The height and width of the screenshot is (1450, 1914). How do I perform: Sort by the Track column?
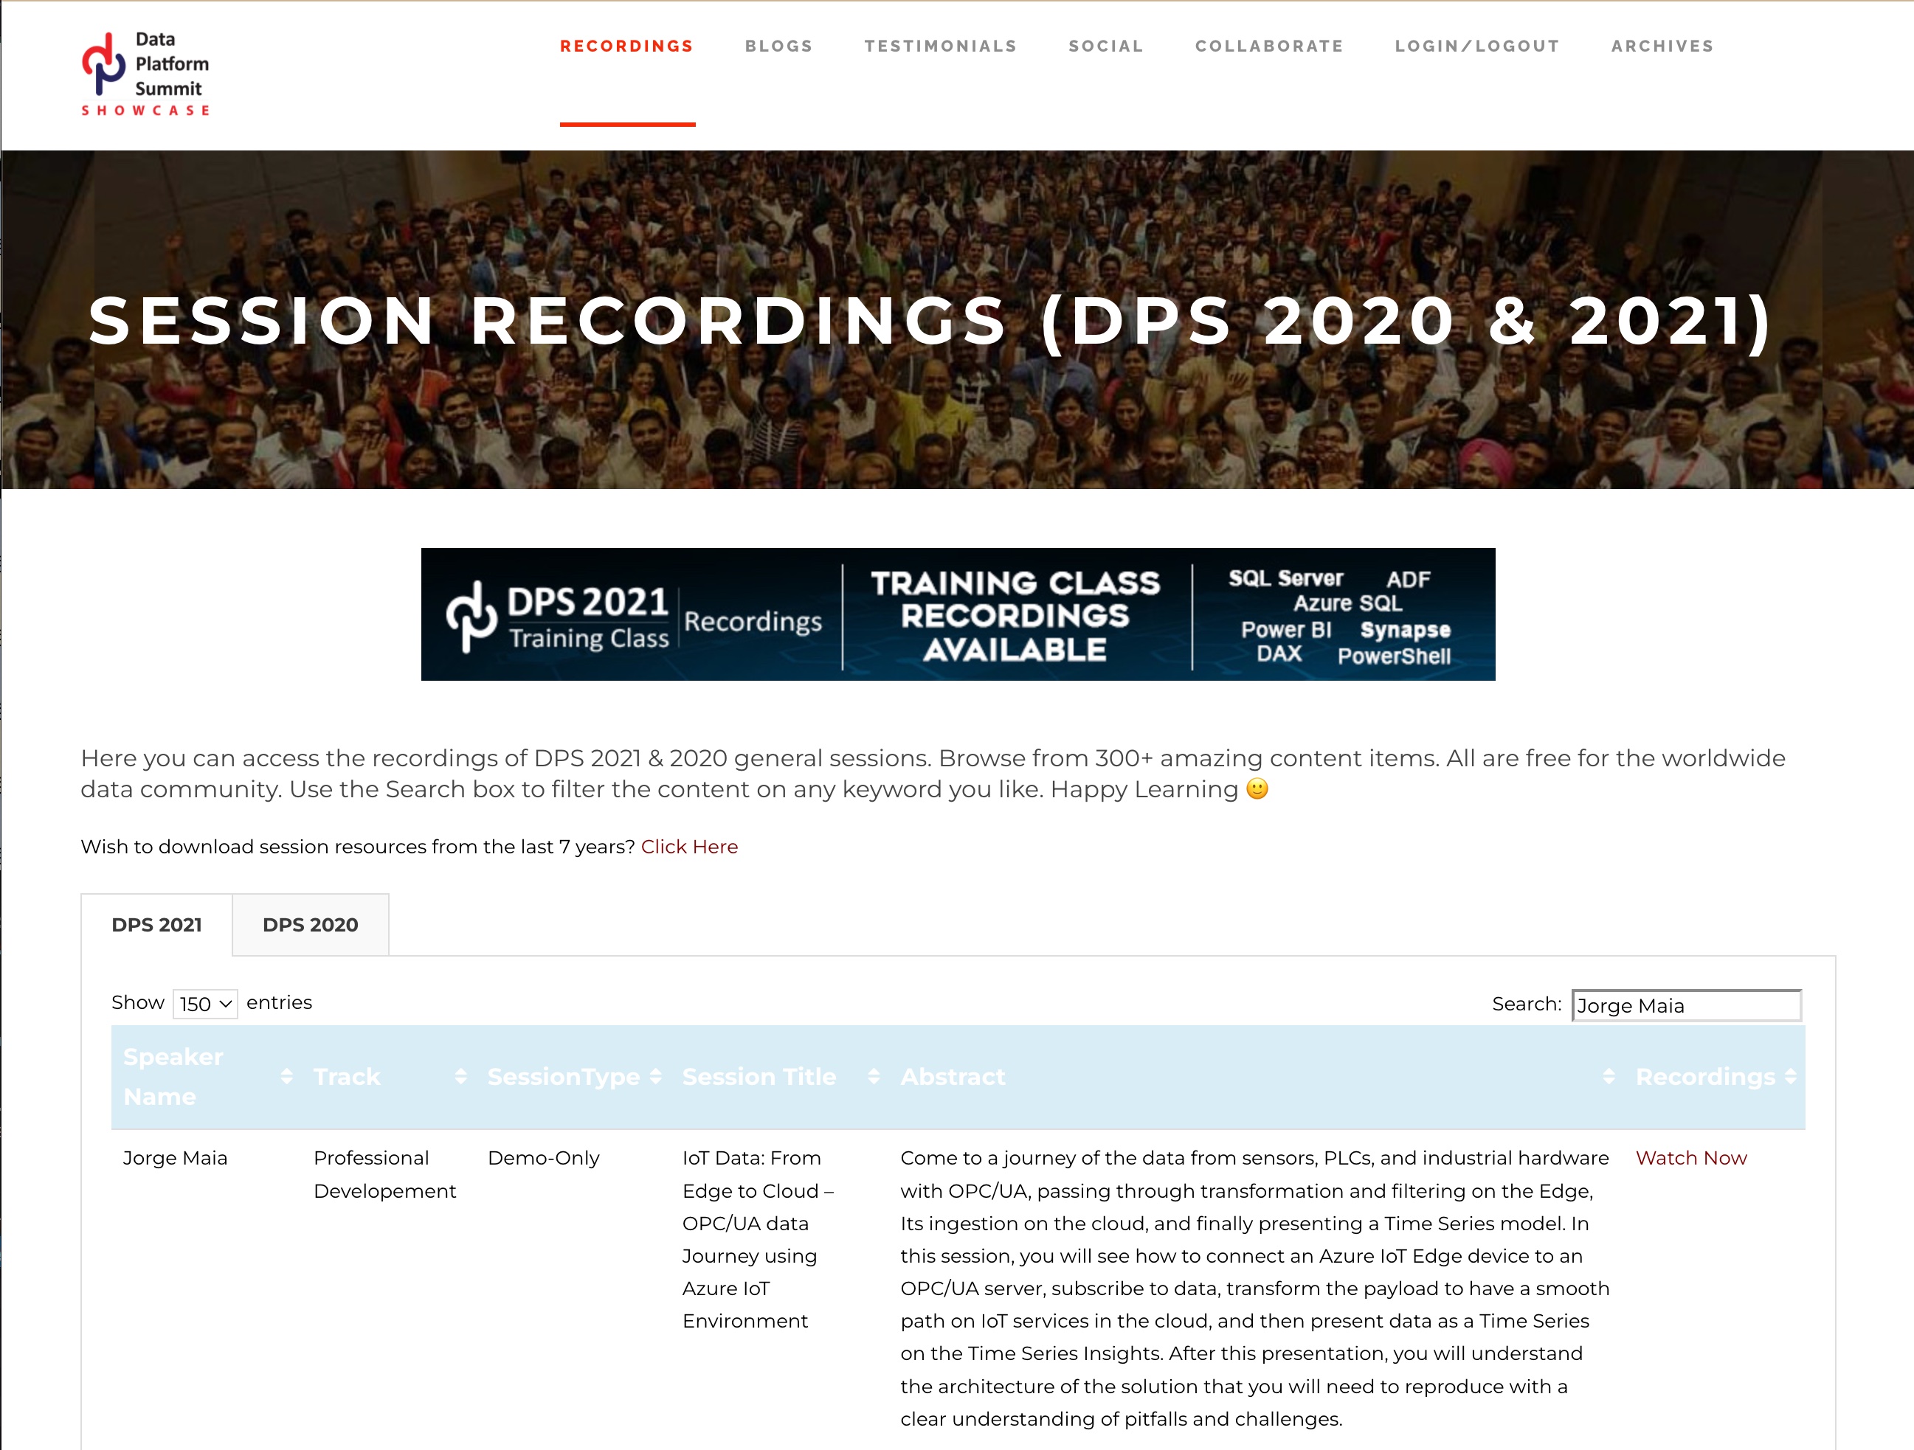pos(389,1077)
